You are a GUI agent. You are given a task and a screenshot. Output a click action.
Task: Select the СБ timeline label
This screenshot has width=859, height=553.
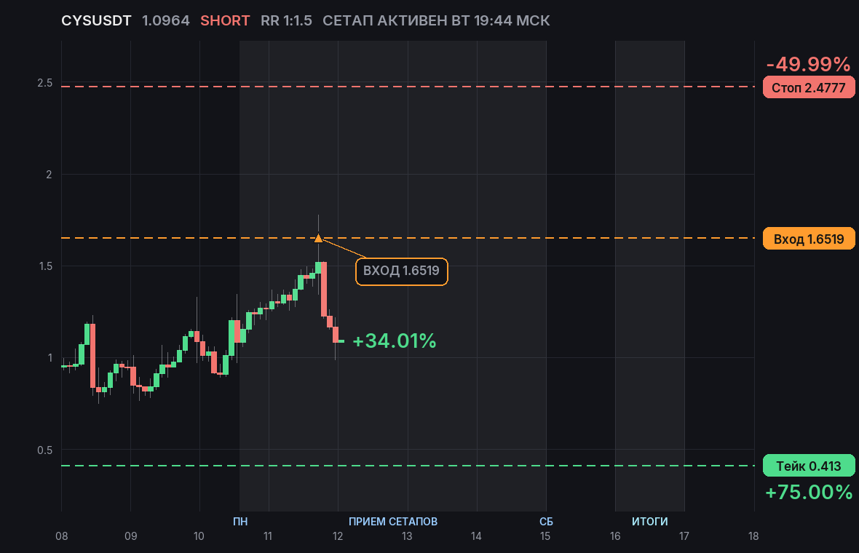tap(546, 521)
